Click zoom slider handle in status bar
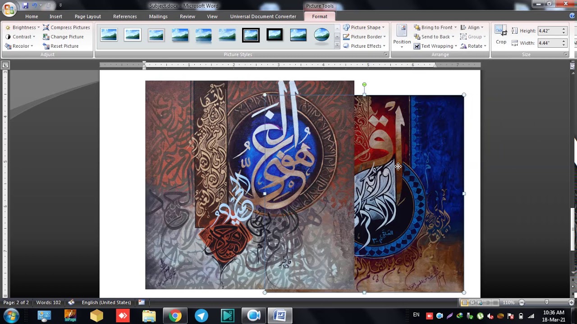 click(546, 302)
